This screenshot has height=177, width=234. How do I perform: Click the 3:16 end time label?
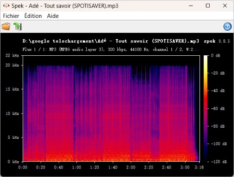pos(199,167)
